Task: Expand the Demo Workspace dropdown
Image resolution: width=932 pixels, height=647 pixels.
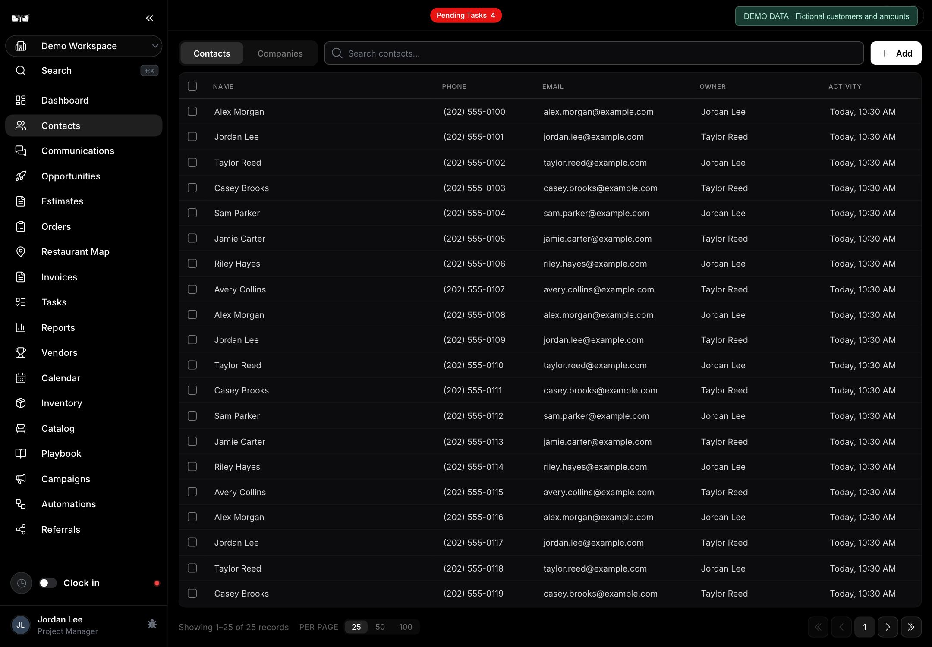Action: [84, 46]
